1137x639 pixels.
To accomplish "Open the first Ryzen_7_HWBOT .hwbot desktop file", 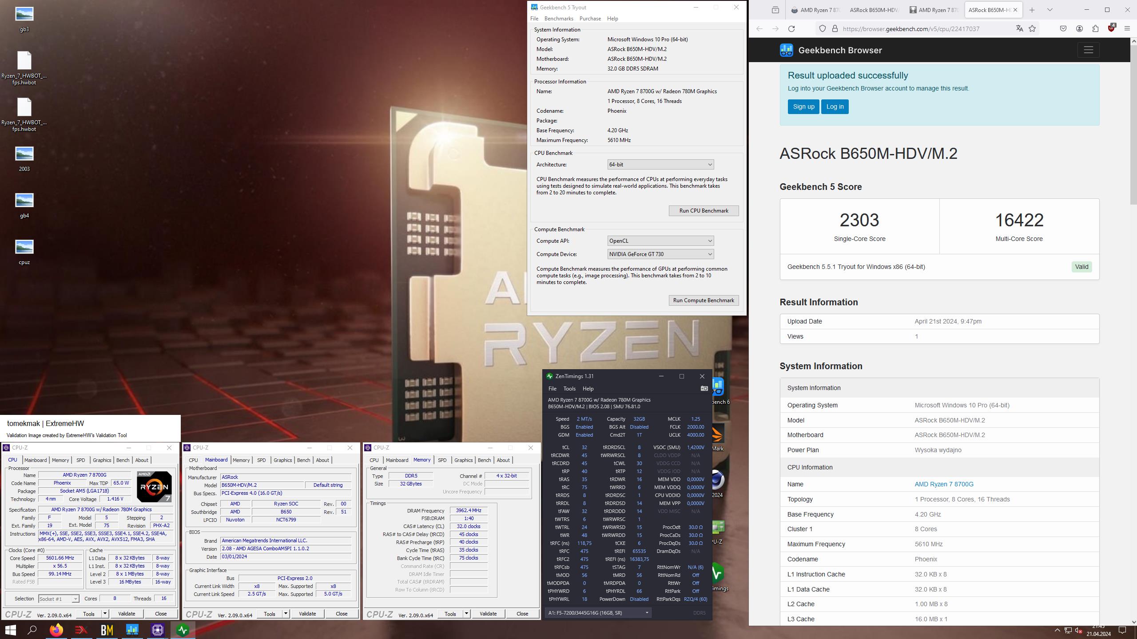I will point(24,67).
